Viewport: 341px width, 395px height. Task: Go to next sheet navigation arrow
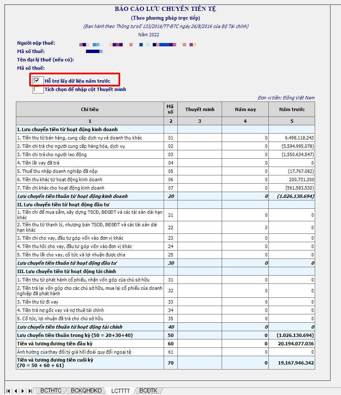(23, 391)
